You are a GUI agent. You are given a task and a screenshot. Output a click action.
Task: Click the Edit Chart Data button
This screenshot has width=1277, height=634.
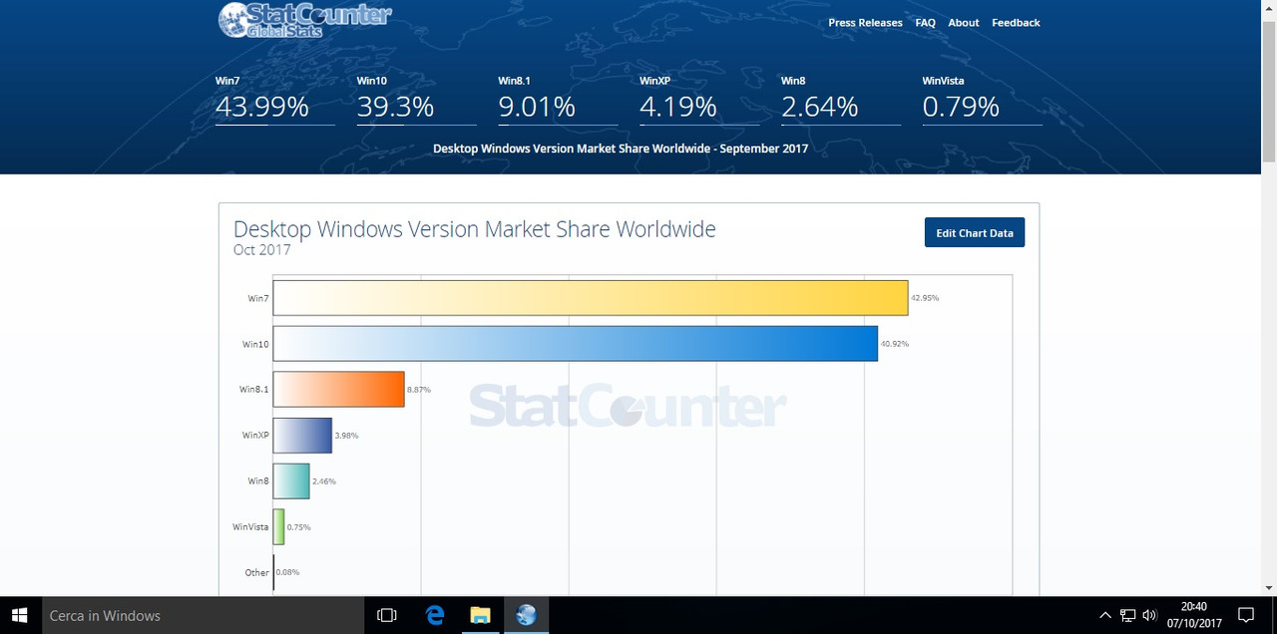[975, 233]
